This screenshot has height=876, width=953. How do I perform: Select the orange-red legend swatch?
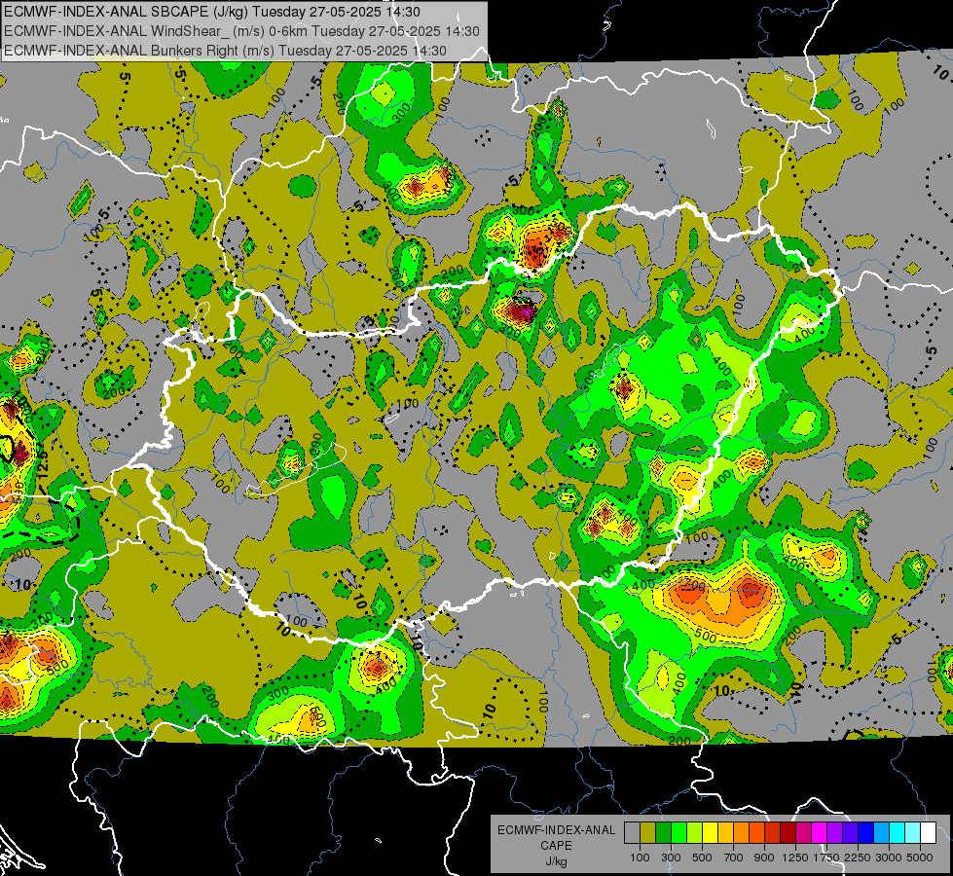(x=756, y=833)
